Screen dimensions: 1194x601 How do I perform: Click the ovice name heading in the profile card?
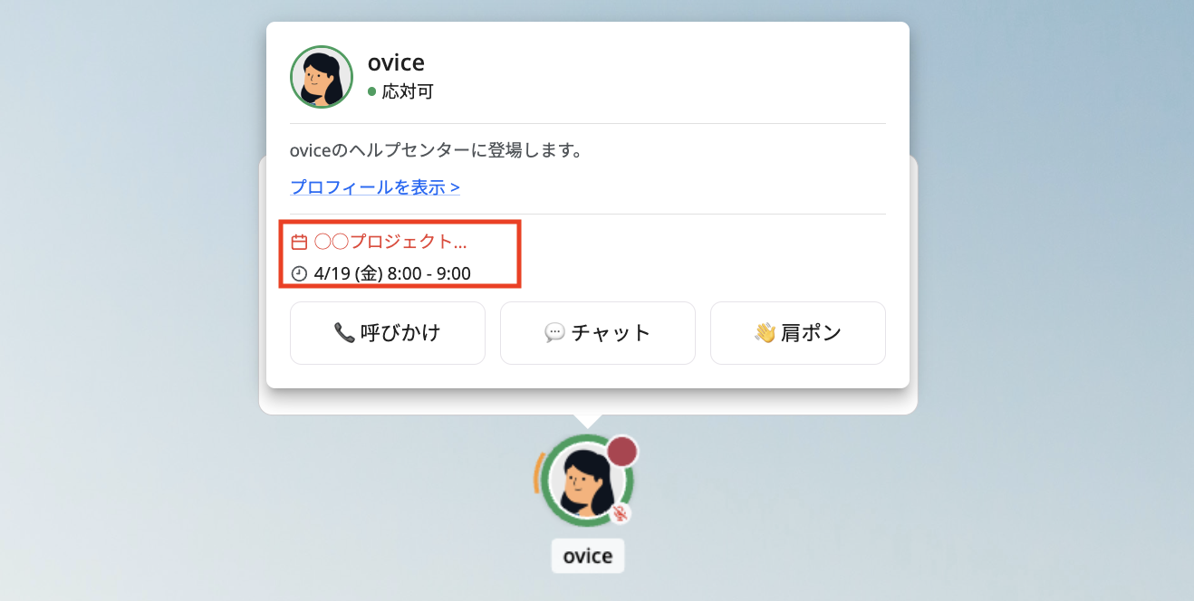coord(394,62)
